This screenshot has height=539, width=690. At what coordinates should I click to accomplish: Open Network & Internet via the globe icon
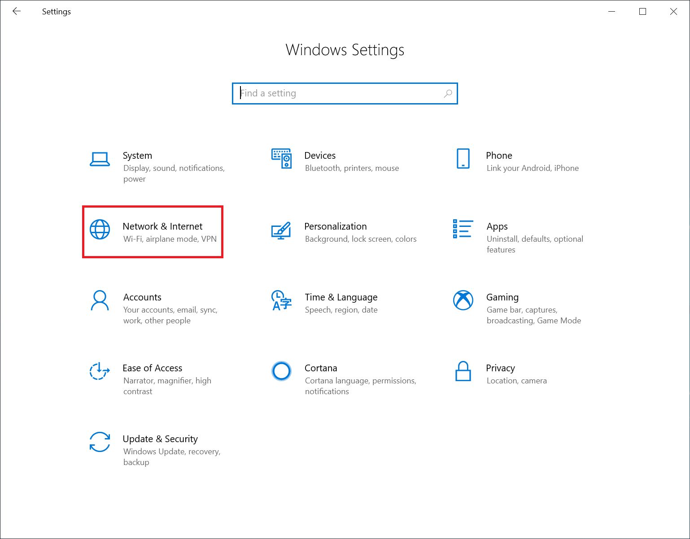pyautogui.click(x=100, y=229)
